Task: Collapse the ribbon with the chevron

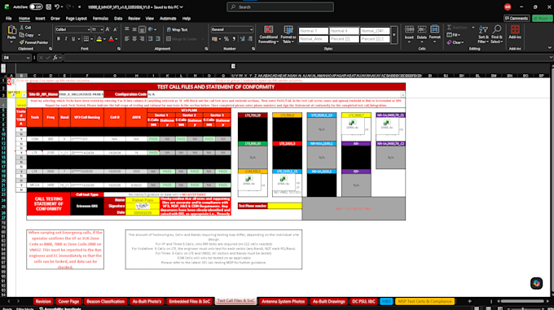Action: [549, 48]
